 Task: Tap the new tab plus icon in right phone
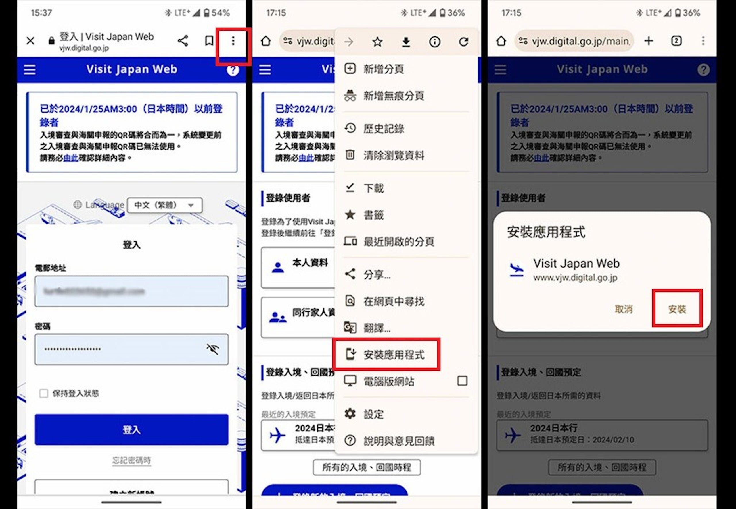tap(649, 41)
